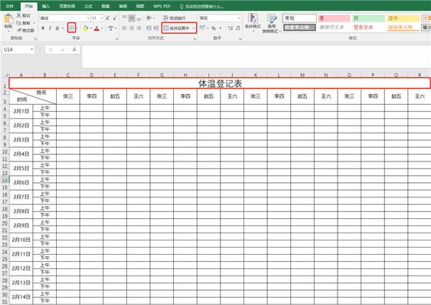Open Format as Table (套用表格格式)

point(272,23)
